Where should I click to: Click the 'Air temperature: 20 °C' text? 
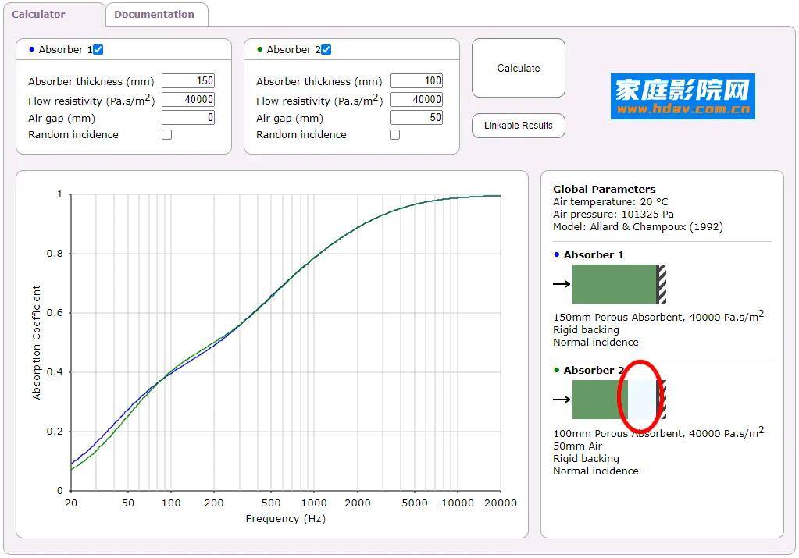coord(611,201)
